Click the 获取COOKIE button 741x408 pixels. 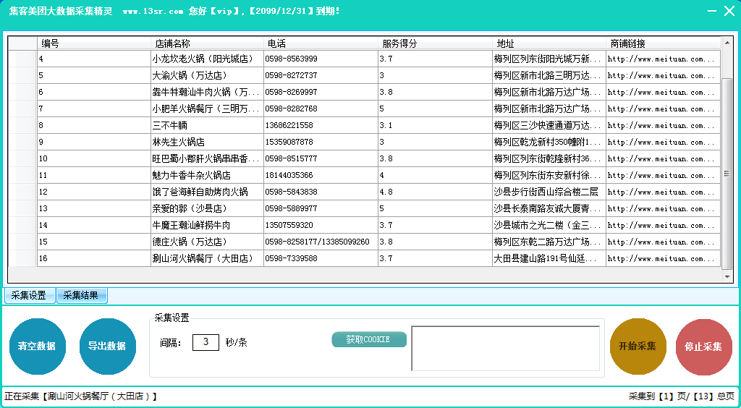(x=369, y=339)
